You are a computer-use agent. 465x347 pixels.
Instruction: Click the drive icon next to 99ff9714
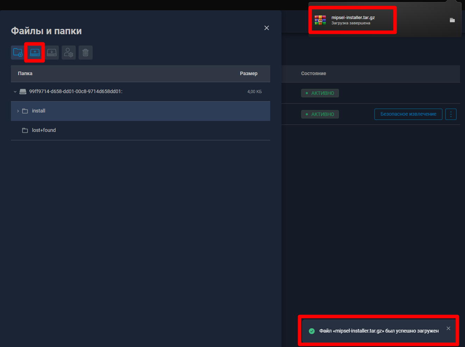(x=23, y=92)
